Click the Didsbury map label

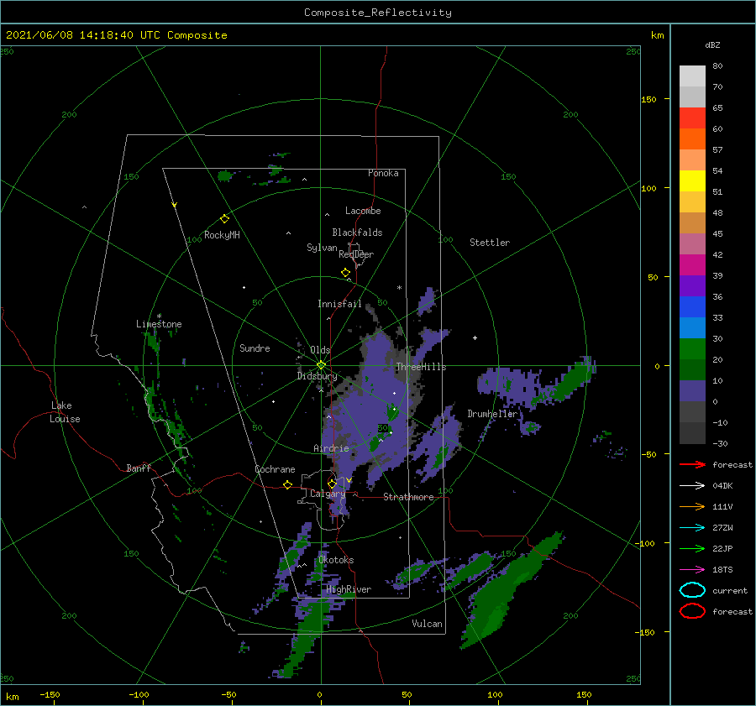pos(317,376)
